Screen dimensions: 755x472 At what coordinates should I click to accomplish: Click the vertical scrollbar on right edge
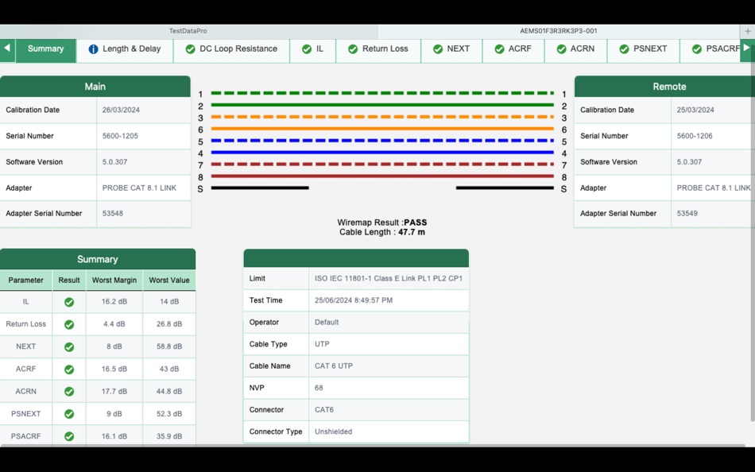click(753, 231)
